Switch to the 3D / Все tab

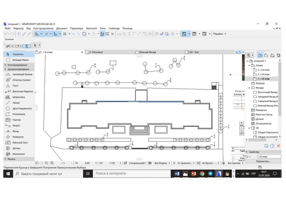click(x=193, y=52)
